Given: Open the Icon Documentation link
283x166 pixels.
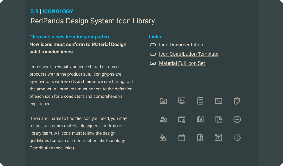Looking at the screenshot, I should (181, 45).
